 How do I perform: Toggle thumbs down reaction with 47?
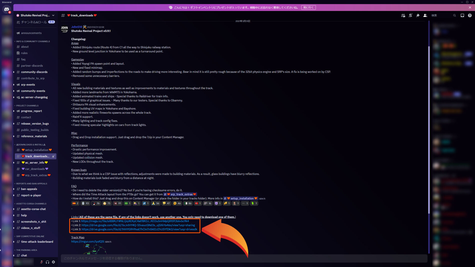(166, 203)
